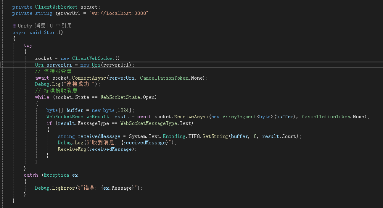This screenshot has height=208, width=383.
Task: Click the try keyword
Action: coord(28,46)
